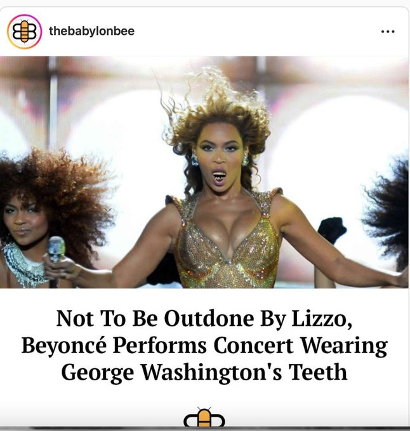Tap the bee logo below the headline
410x431 pixels.
pyautogui.click(x=204, y=417)
